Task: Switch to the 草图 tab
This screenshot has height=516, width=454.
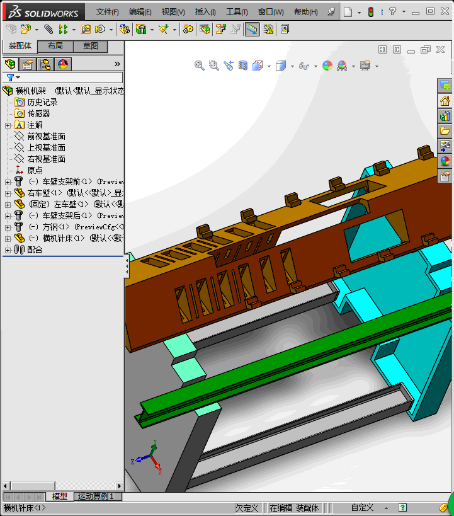Action: pyautogui.click(x=91, y=46)
